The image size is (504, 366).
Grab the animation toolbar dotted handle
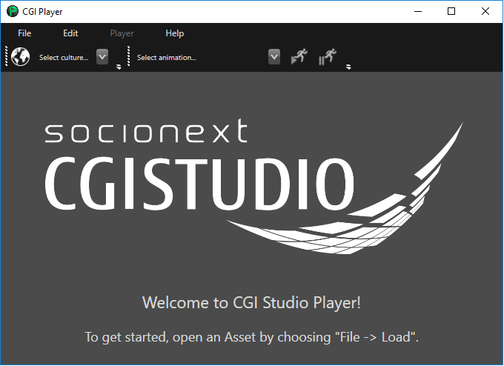pos(128,56)
